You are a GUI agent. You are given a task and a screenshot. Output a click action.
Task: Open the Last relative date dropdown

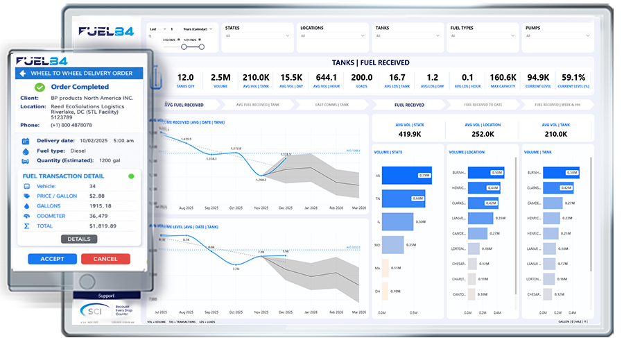click(x=158, y=29)
